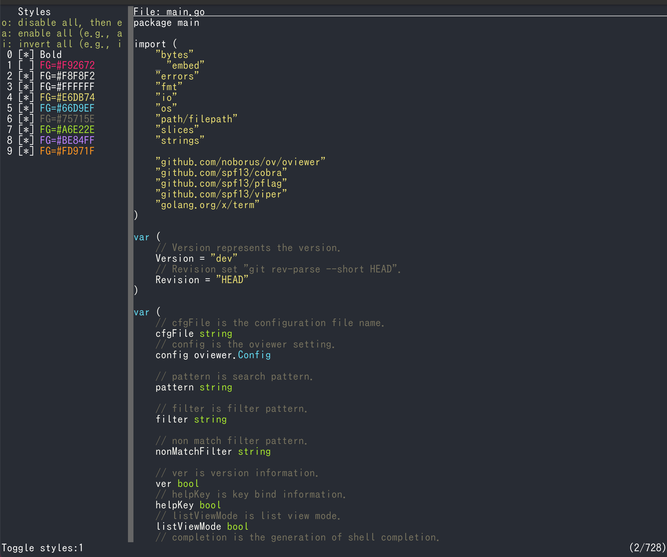The image size is (667, 557).
Task: Click the orange FG=#FD971F color label
Action: point(67,151)
